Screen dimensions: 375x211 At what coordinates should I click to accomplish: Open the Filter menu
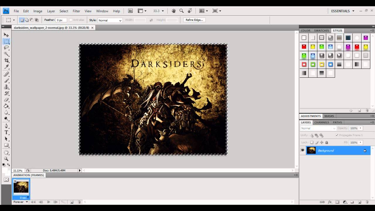click(76, 11)
